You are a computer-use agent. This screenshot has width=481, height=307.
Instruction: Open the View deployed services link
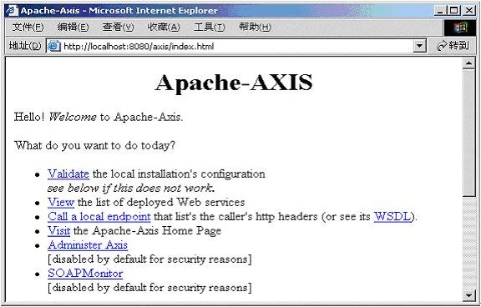pos(61,203)
